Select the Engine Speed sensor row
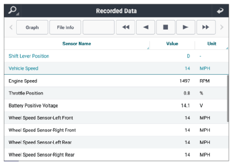The width and height of the screenshot is (233, 165). pos(116,81)
